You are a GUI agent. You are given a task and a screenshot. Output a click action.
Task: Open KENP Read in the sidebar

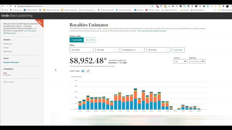[8, 51]
